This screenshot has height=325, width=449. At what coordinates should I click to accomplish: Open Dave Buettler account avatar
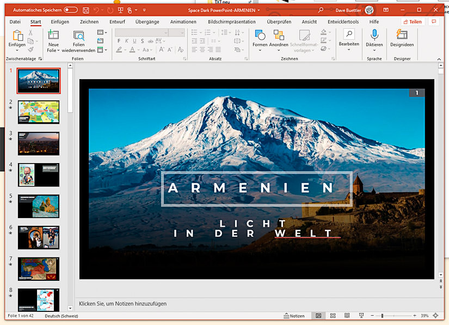coord(370,10)
